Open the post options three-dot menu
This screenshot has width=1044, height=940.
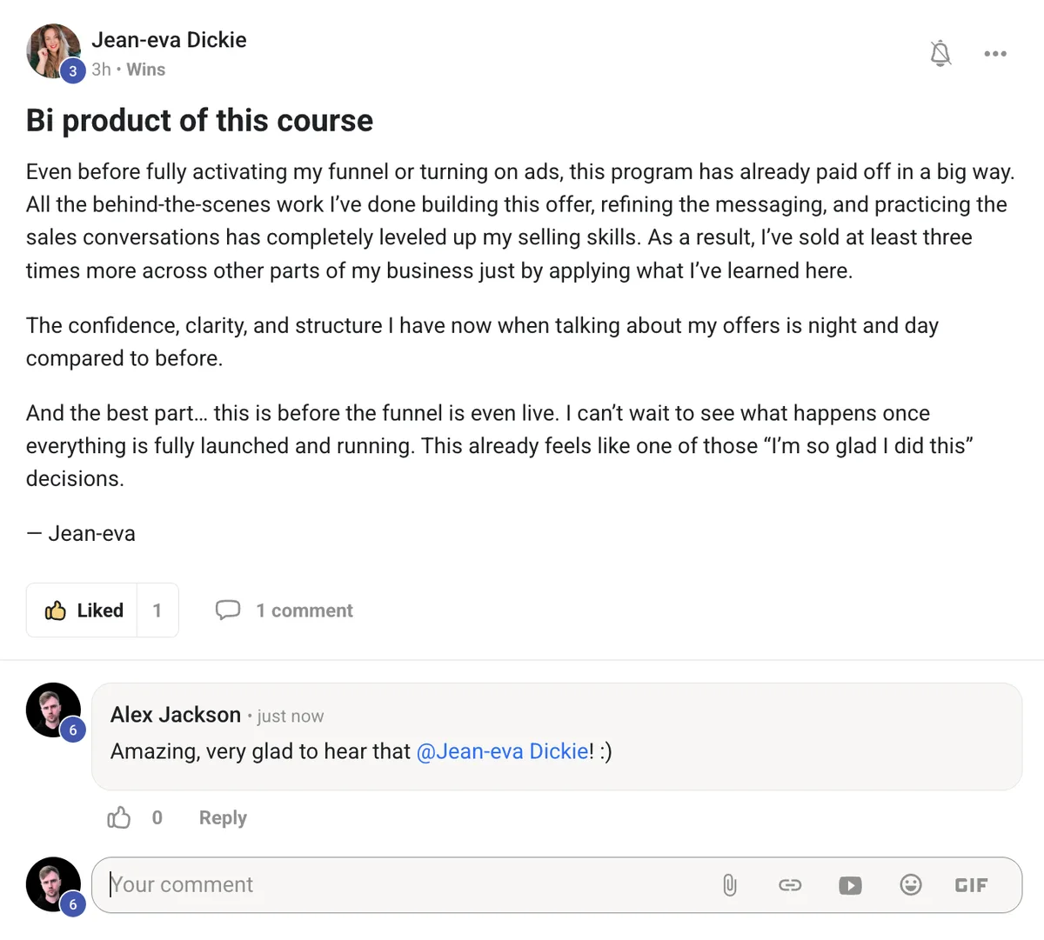pyautogui.click(x=994, y=53)
